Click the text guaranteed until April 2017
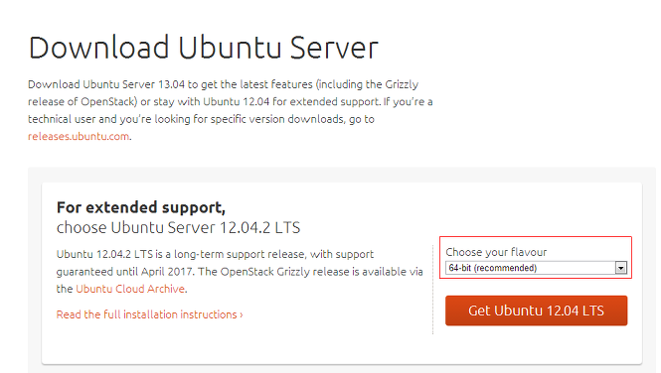This screenshot has width=661, height=373. 125,272
